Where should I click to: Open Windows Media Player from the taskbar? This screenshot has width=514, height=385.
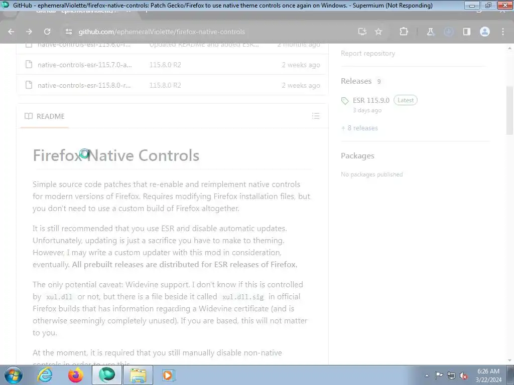[x=169, y=375]
